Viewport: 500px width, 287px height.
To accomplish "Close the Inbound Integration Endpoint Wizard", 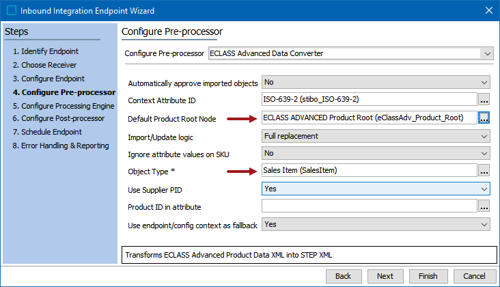I will [x=489, y=10].
